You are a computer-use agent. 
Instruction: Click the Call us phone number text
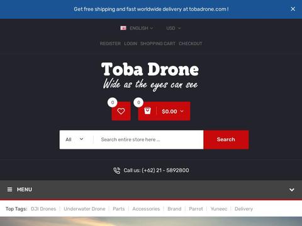point(156,170)
